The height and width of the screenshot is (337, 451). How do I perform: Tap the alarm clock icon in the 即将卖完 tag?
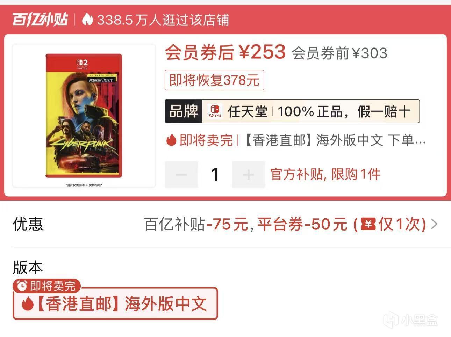[22, 286]
